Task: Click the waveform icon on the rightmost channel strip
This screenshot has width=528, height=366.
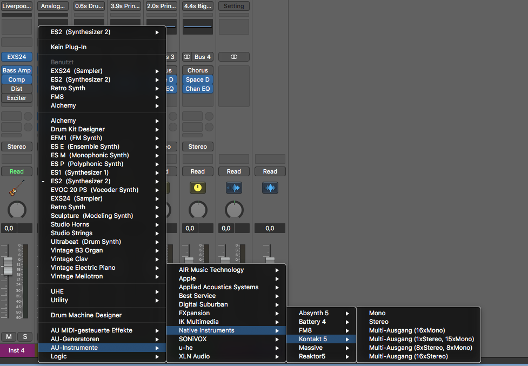Action: [270, 188]
